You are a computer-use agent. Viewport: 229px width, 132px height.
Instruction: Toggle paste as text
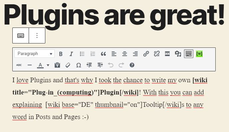click(57, 65)
